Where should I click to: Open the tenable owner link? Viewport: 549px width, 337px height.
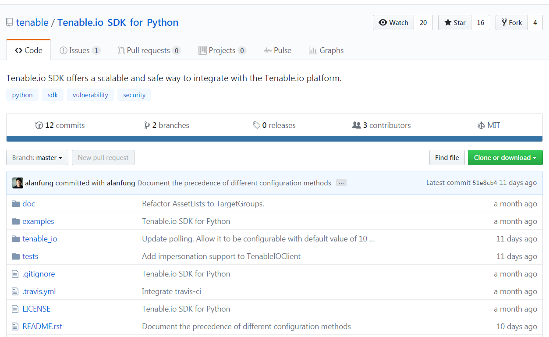point(32,22)
